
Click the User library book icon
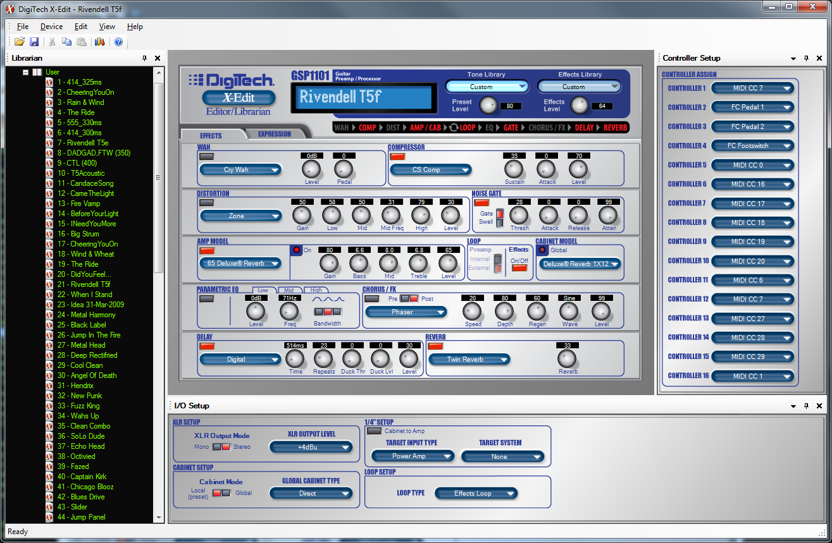pyautogui.click(x=37, y=72)
